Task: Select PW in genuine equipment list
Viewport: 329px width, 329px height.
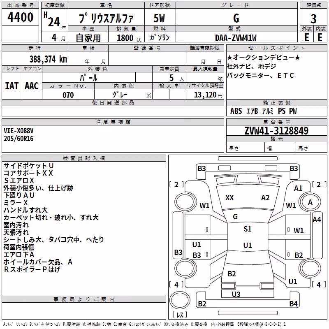Action: [293, 111]
